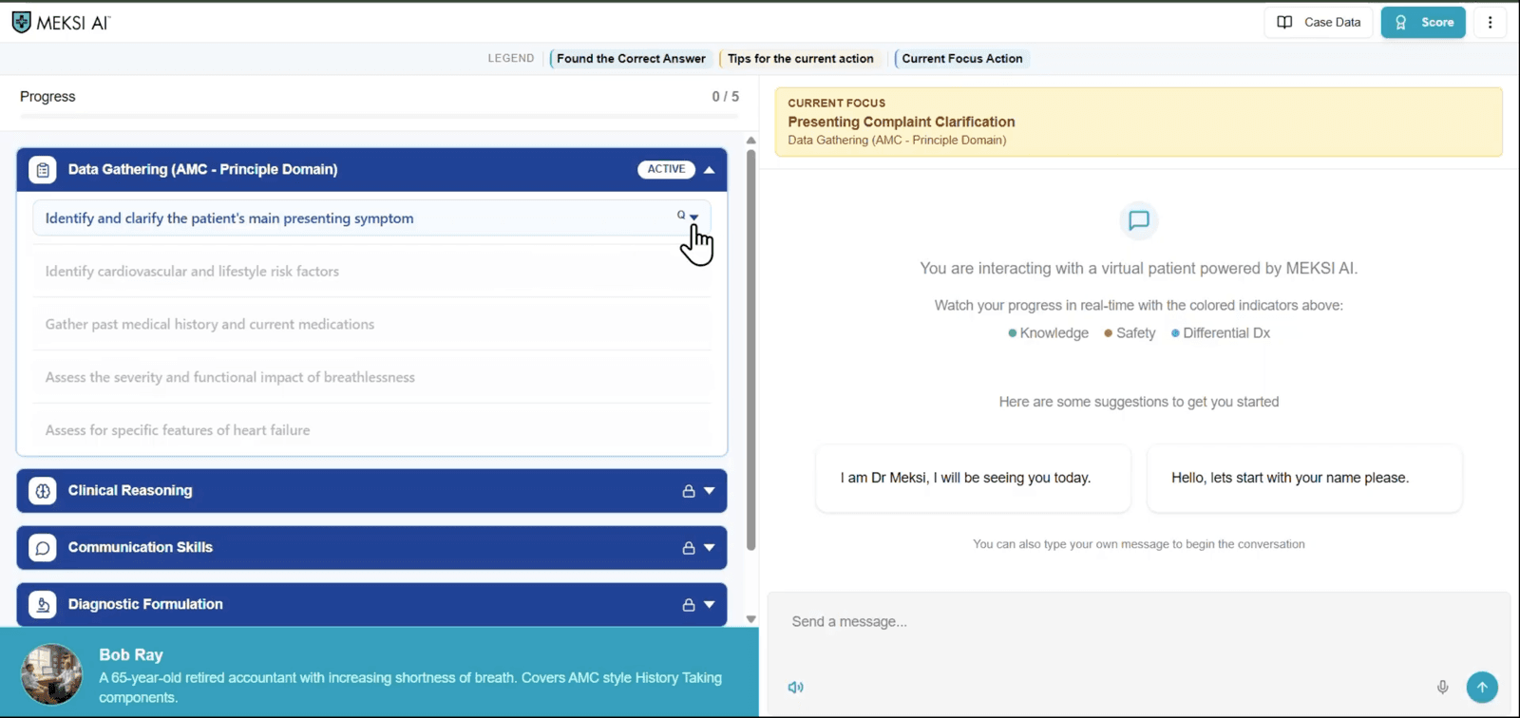This screenshot has width=1520, height=718.
Task: Choose suggestion 'Hello, lets start with your name please.'
Action: point(1304,479)
